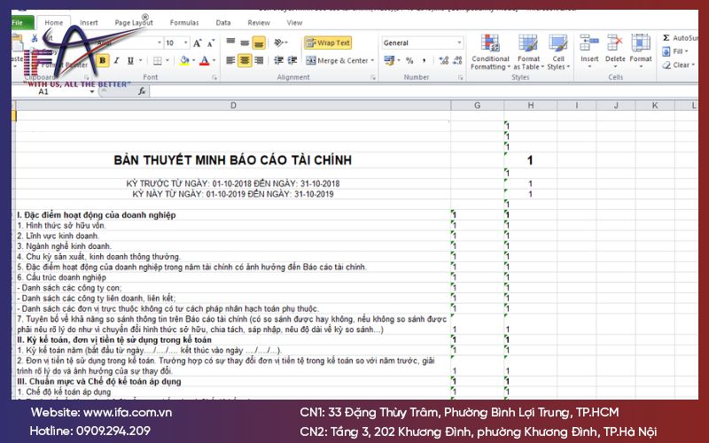Click the Borders icon
The image size is (709, 443).
click(x=158, y=60)
